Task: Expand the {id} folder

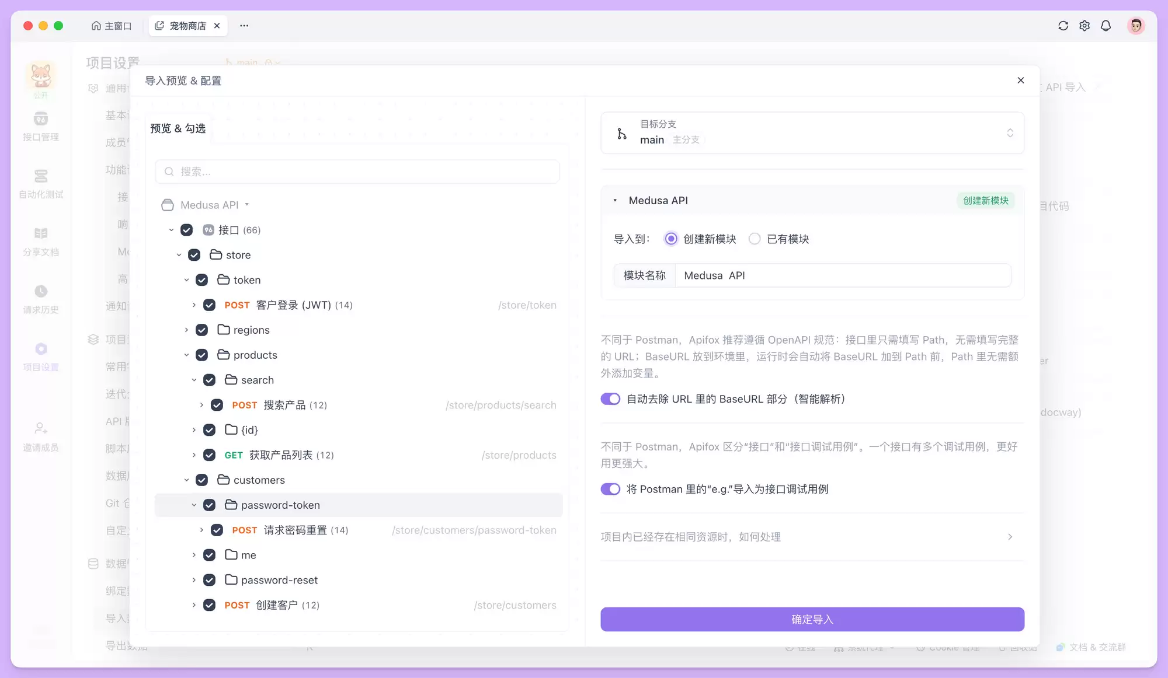Action: click(x=194, y=430)
